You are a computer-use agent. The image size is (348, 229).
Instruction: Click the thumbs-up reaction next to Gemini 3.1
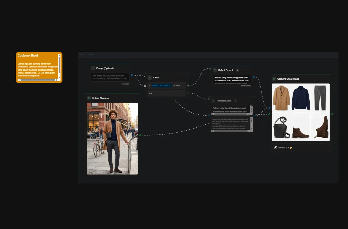[291, 148]
